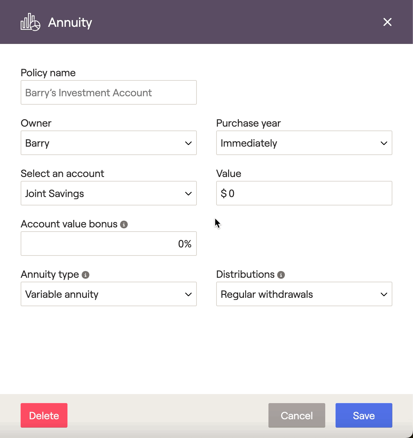Image resolution: width=413 pixels, height=438 pixels.
Task: Open the Select an account dropdown
Action: point(109,193)
